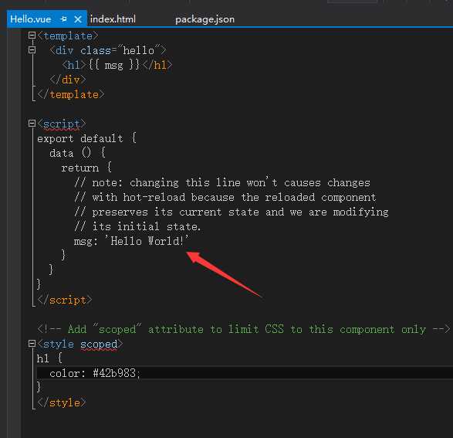This screenshot has width=453, height=438.
Task: Click the closing /template tag
Action: click(71, 94)
